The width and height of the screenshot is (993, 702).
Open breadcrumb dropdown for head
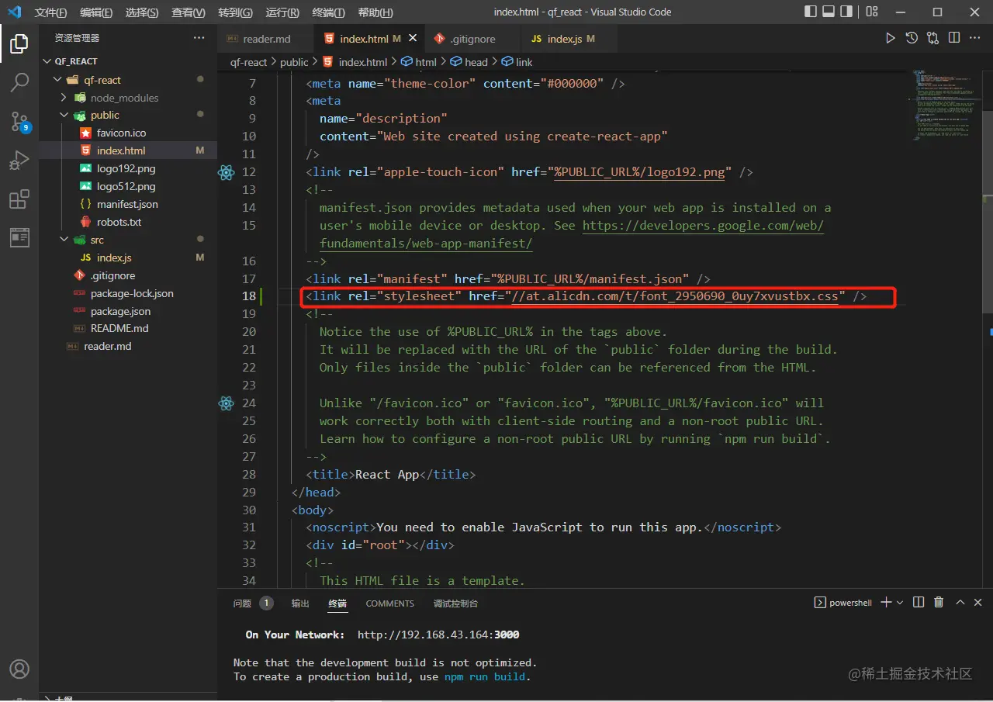click(x=469, y=62)
